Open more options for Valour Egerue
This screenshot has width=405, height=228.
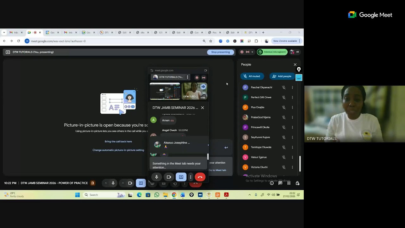(x=292, y=157)
